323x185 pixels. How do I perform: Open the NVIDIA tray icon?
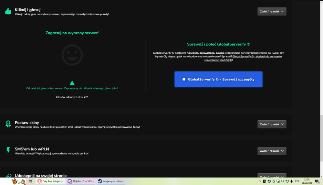tap(265, 181)
